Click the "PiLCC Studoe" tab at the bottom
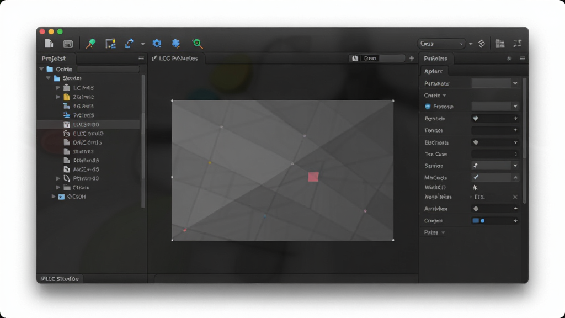This screenshot has width=565, height=318. tap(60, 279)
